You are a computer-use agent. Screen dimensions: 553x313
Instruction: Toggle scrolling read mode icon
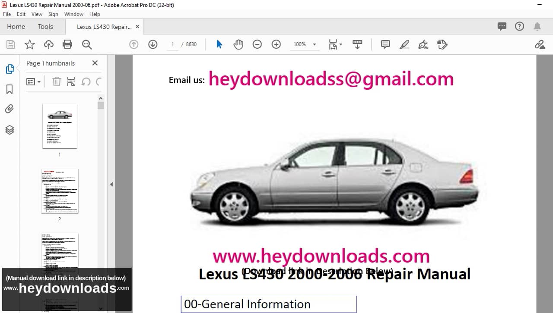(357, 44)
